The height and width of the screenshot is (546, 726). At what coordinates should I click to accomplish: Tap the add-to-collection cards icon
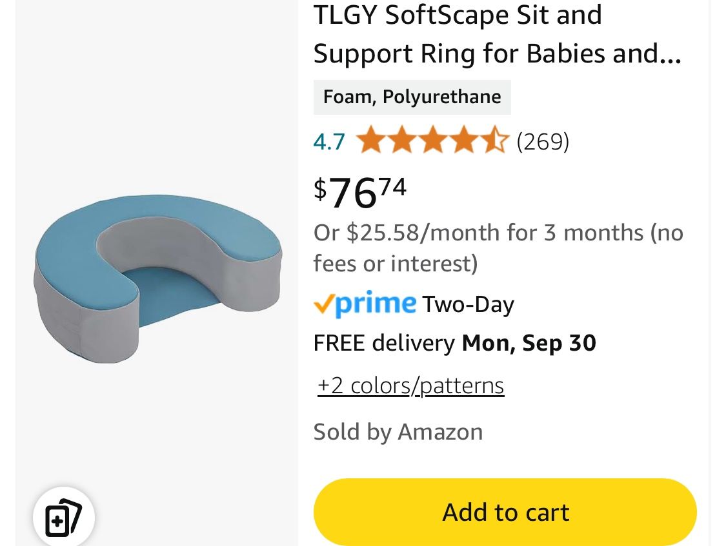pyautogui.click(x=63, y=517)
